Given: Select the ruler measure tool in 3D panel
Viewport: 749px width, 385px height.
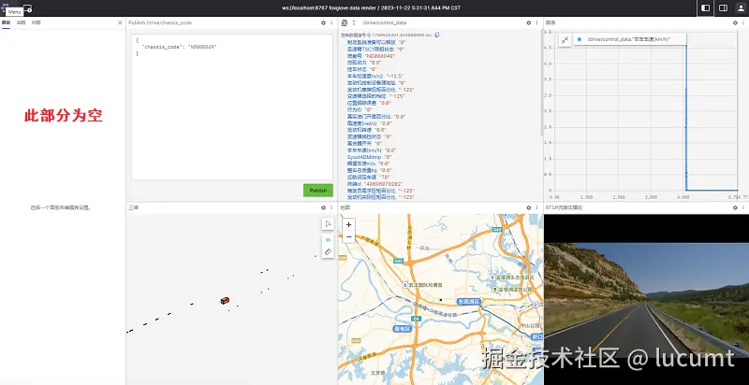Looking at the screenshot, I should pos(328,251).
